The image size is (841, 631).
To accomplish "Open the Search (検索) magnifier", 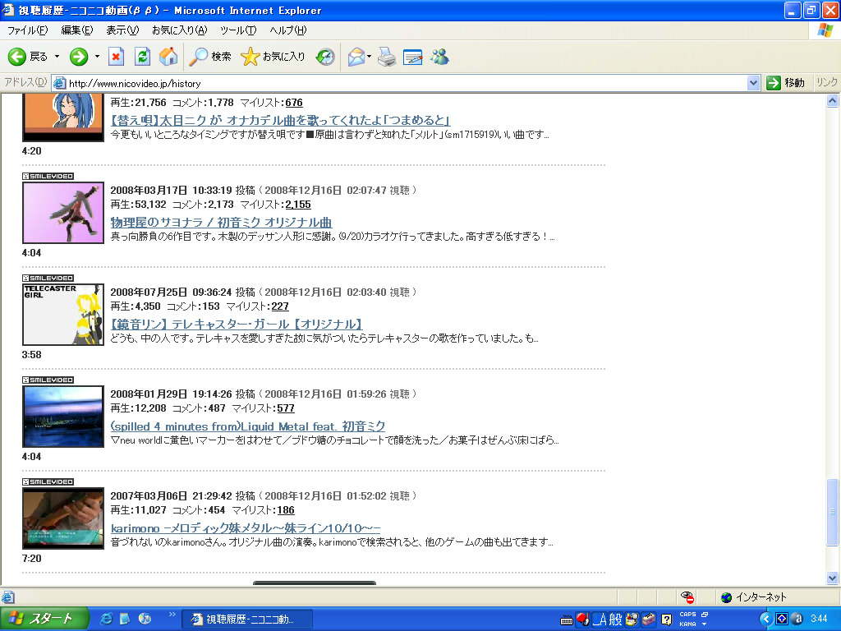I will point(210,57).
